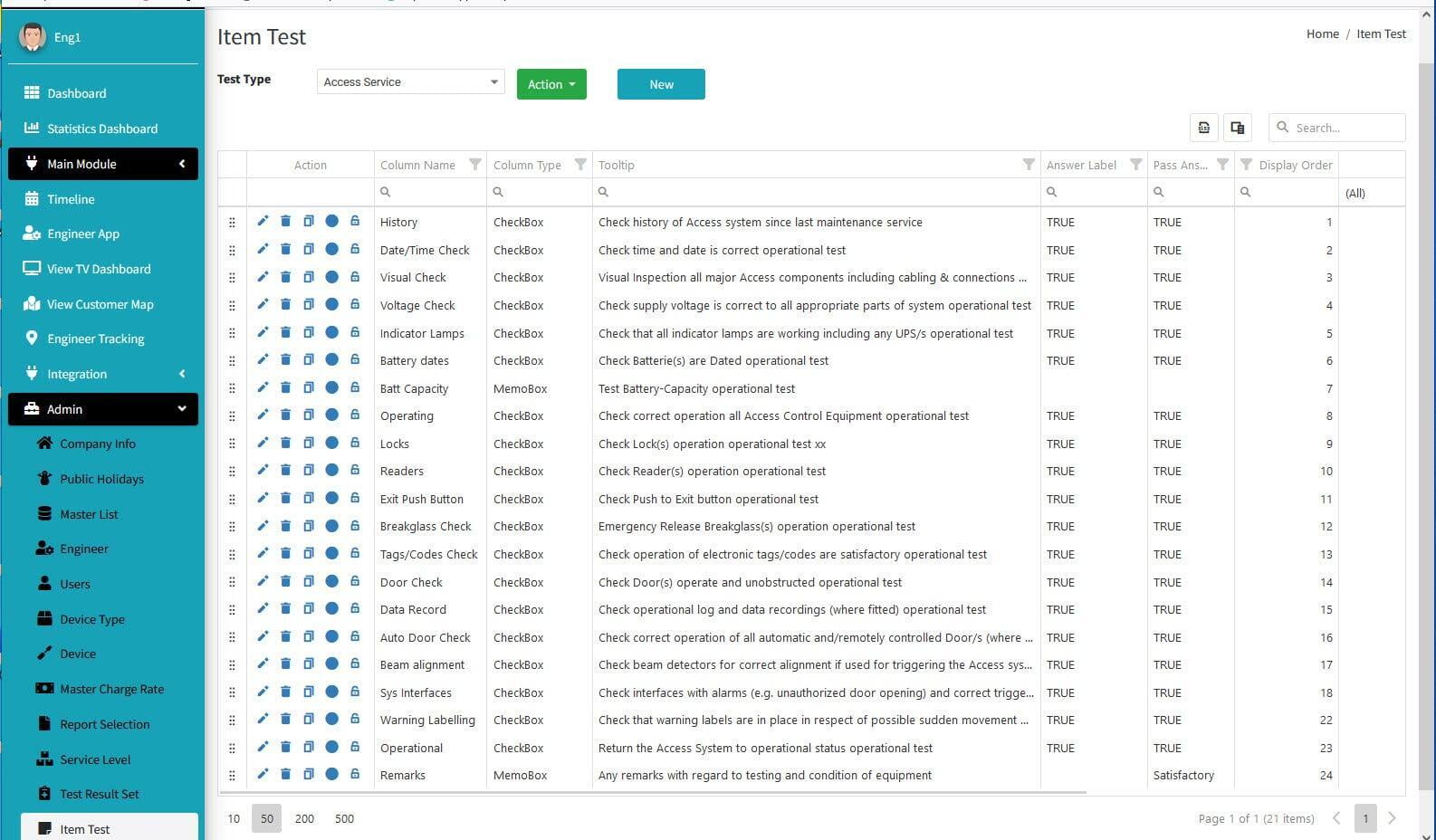Click the copy icon for Voltage Check row
Viewport: 1436px width, 840px height.
[x=309, y=305]
